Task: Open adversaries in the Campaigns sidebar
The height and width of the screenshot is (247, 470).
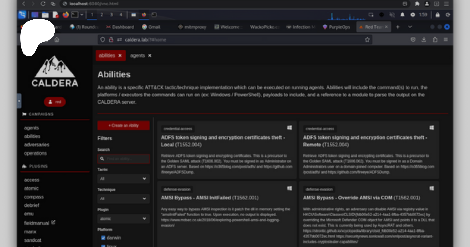Action: coord(37,145)
